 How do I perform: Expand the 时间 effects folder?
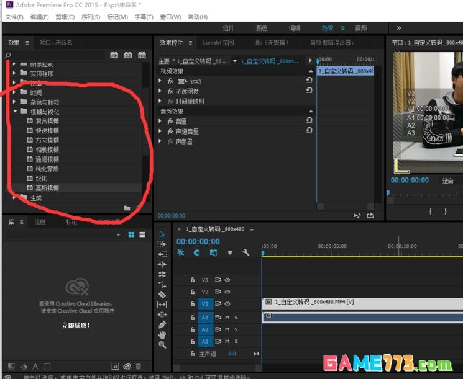pyautogui.click(x=14, y=92)
